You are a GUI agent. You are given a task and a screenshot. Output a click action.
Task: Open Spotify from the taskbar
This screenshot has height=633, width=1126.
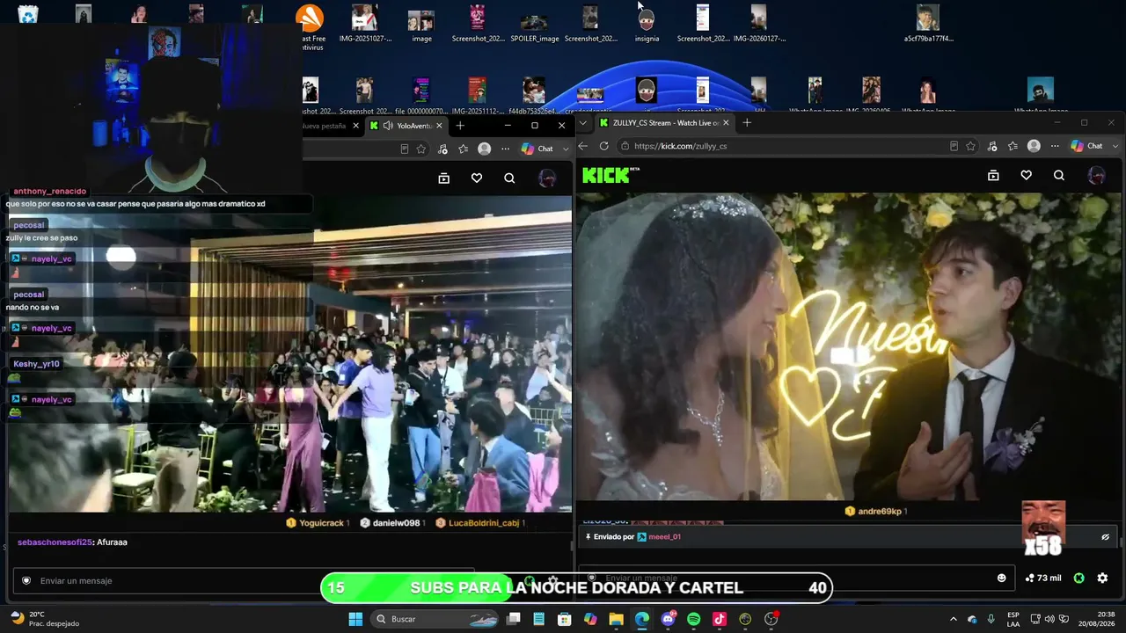point(693,619)
